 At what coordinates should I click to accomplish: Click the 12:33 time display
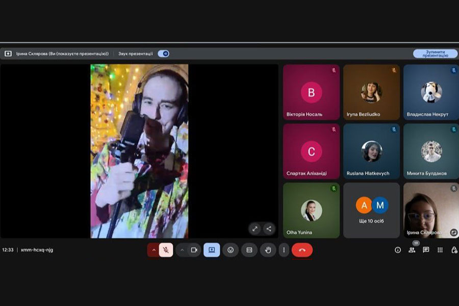(8, 250)
